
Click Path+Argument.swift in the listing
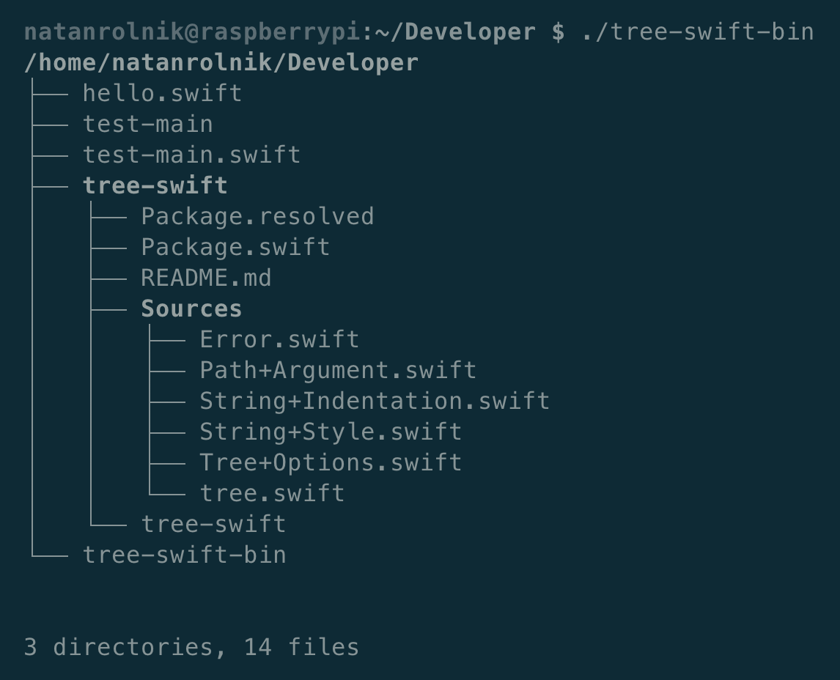(x=338, y=371)
